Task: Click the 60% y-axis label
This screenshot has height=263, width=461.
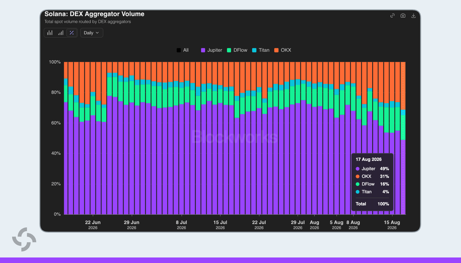Action: (56, 123)
